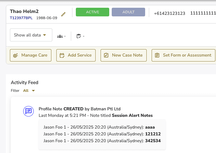This screenshot has width=216, height=153.
Task: Click the ADULT badge
Action: coord(128,12)
